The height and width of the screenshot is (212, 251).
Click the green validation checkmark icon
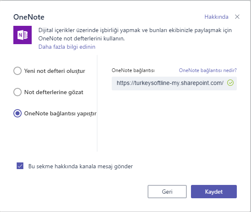click(x=230, y=83)
